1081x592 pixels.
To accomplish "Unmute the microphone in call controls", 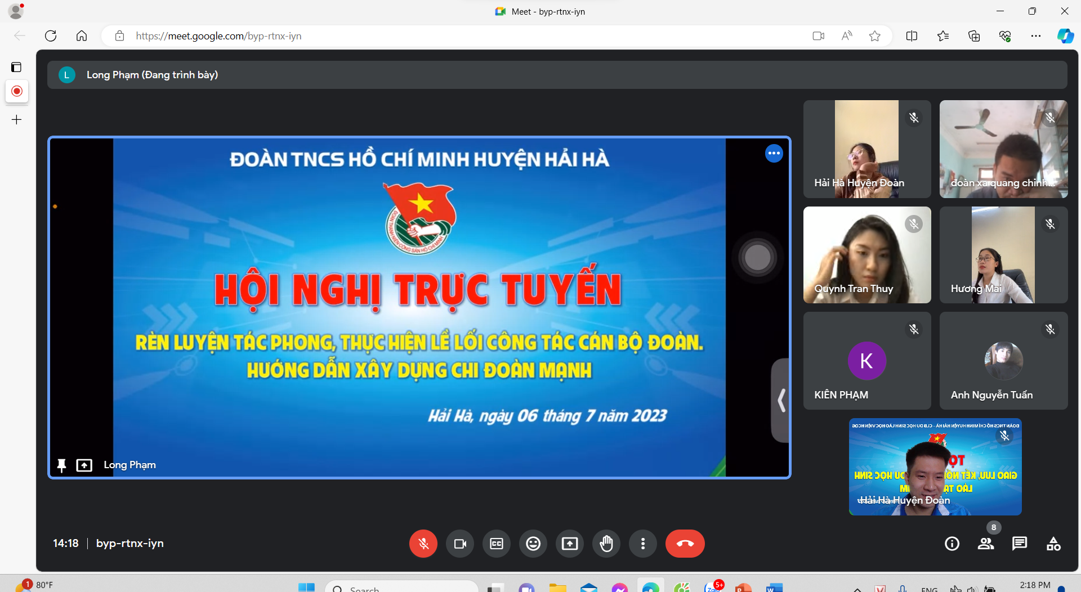I will click(423, 544).
